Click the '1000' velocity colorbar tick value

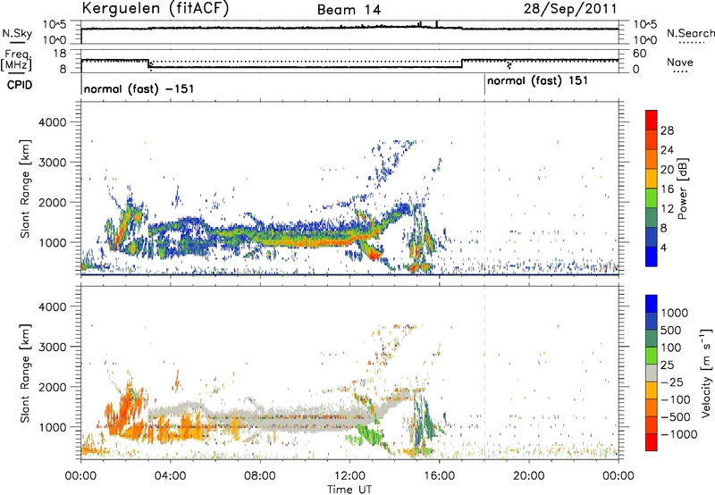tap(675, 313)
